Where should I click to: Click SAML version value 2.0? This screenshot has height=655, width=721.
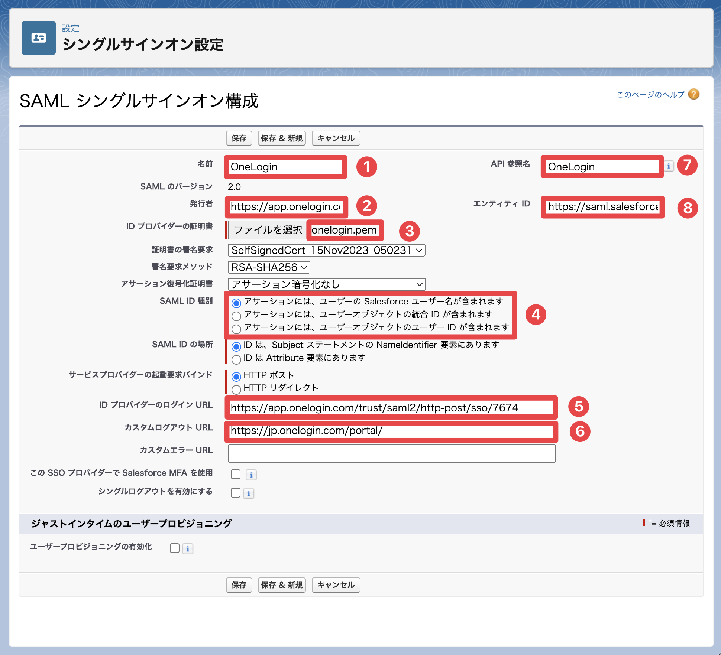[x=235, y=187]
